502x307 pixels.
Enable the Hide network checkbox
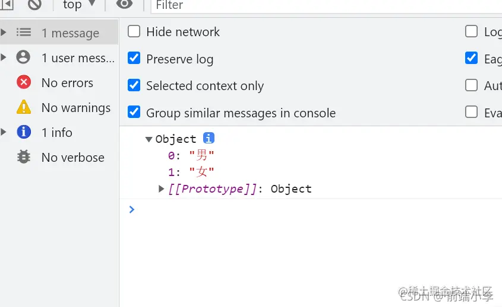(x=134, y=31)
